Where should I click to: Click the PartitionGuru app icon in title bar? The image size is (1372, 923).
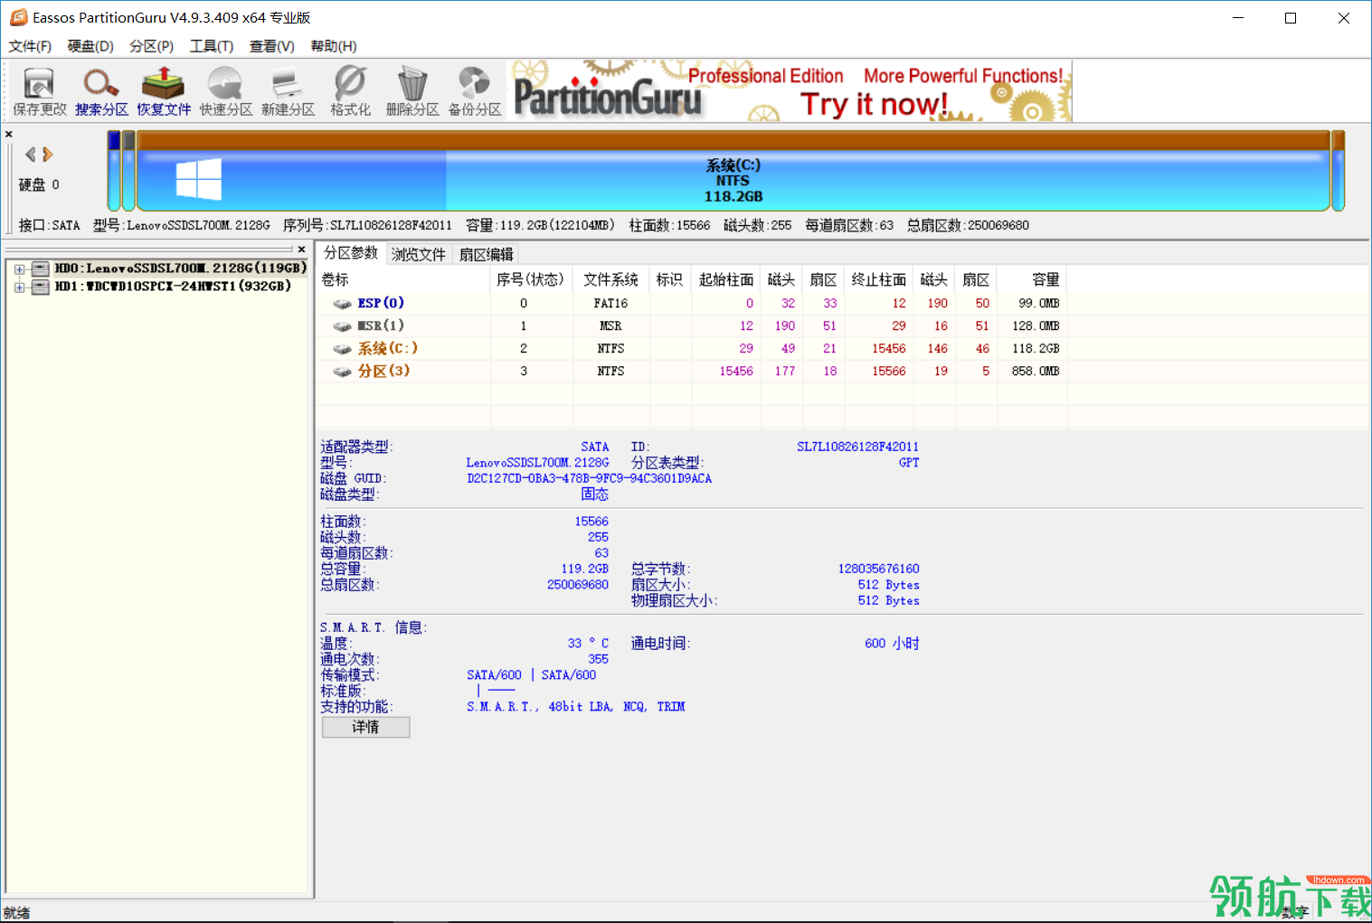tap(18, 17)
